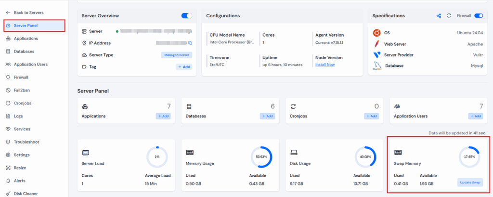Toggle the Firewall switch in Specifications
Viewport: 493px width, 197px height.
point(479,16)
